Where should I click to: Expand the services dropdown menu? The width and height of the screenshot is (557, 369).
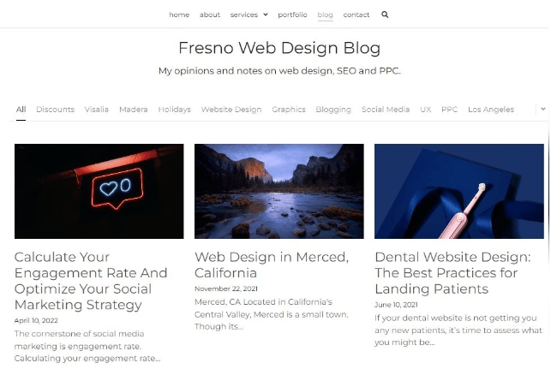tap(249, 15)
